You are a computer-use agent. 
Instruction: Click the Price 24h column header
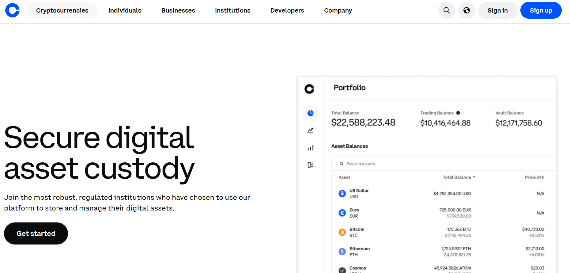click(x=534, y=177)
